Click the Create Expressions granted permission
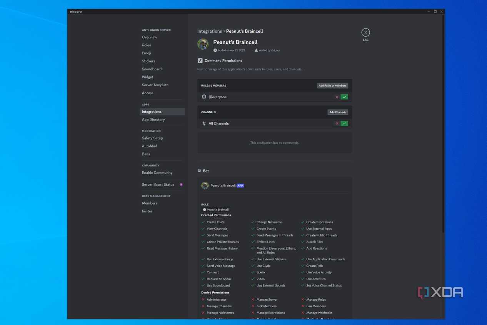Screen dimensions: 487x325 [x=320, y=222]
